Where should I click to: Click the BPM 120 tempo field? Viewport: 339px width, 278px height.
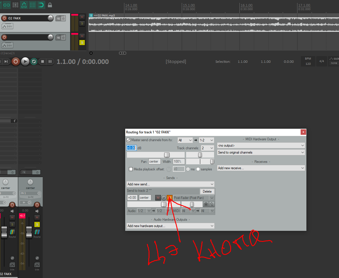pos(308,61)
